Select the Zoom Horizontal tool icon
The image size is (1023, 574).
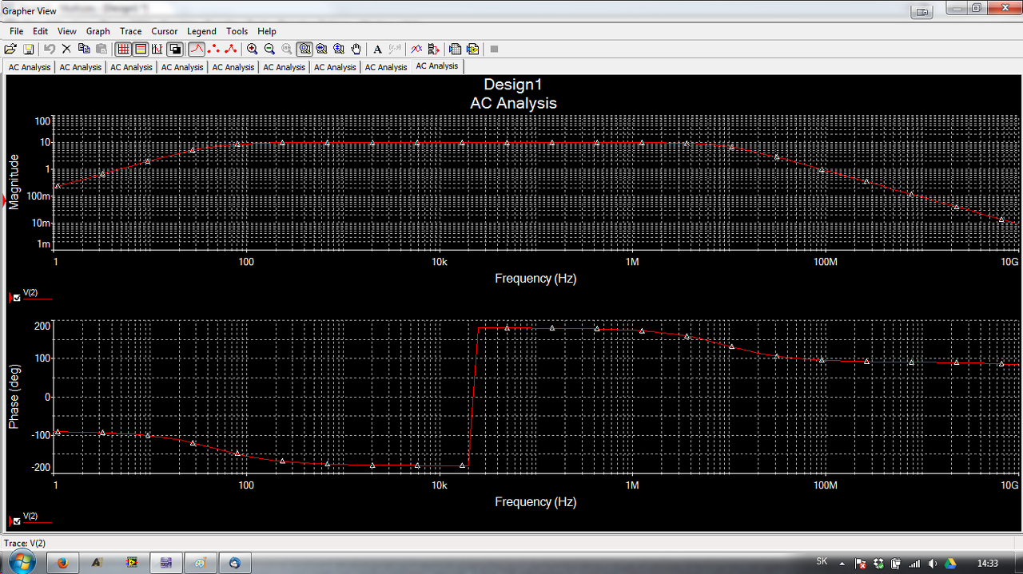pos(322,49)
